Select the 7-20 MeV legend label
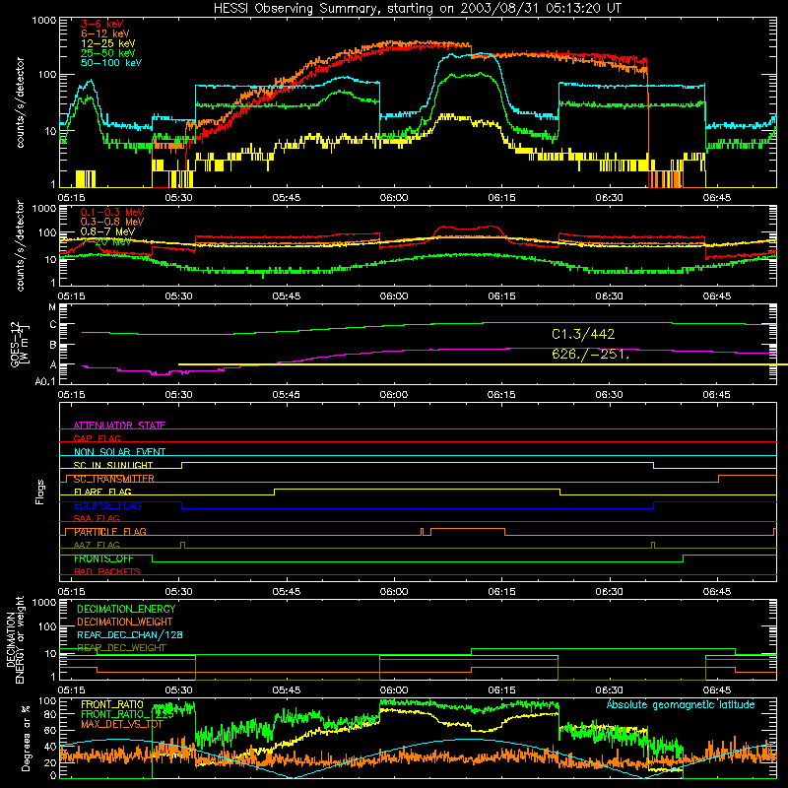 coord(105,241)
